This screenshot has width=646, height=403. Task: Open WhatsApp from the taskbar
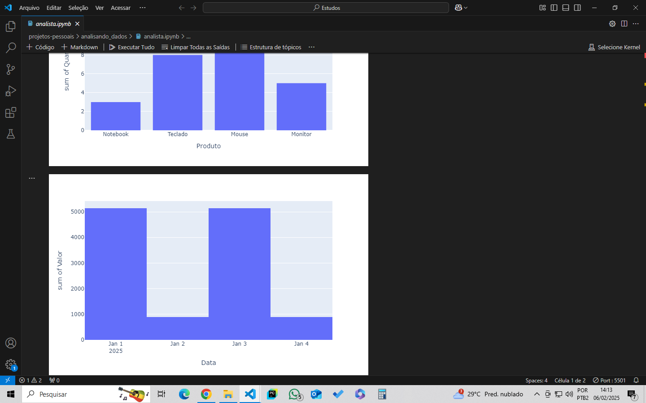click(x=295, y=394)
